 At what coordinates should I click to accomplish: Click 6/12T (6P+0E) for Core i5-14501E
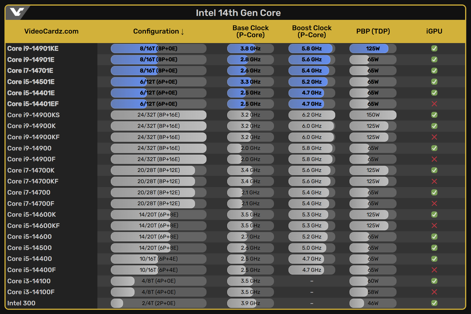(159, 82)
